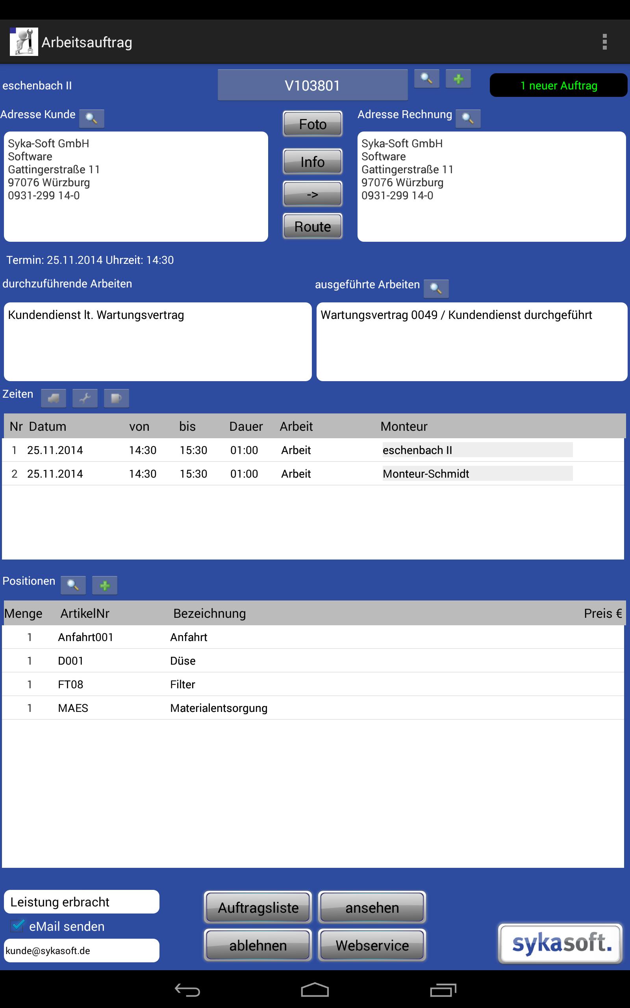Select the truck icon to log travel time

[53, 398]
